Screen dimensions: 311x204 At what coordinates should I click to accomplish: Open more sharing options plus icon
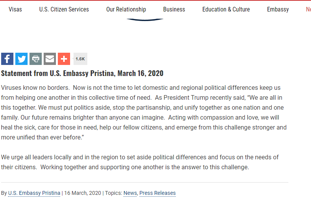pyautogui.click(x=64, y=59)
